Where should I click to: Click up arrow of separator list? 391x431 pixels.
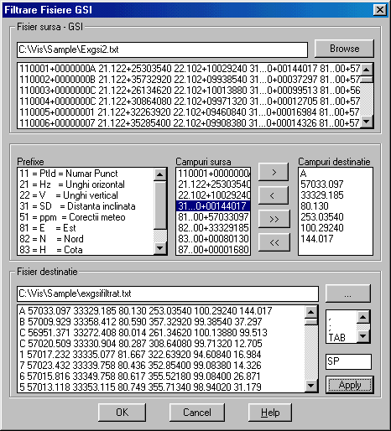363,317
